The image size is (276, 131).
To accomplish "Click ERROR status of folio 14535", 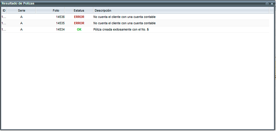I will coord(79,23).
